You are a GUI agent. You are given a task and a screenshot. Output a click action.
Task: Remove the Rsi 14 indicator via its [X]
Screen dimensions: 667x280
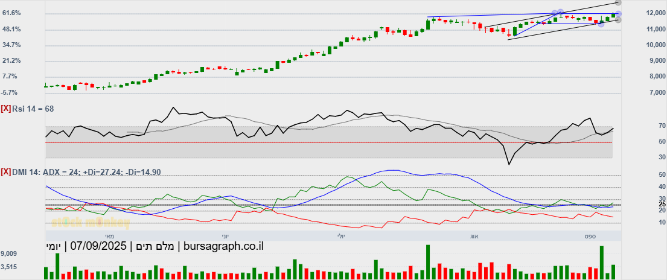tap(6, 109)
